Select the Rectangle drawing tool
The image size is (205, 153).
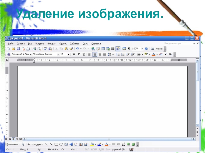56,144
